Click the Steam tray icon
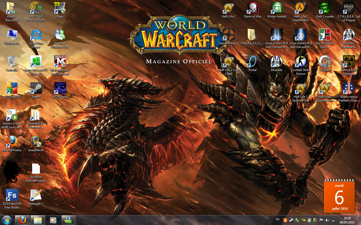The image size is (361, 225). [x=291, y=220]
